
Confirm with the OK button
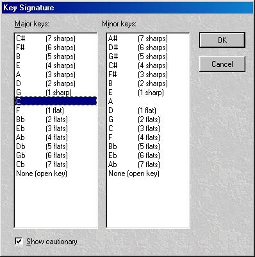pos(222,40)
